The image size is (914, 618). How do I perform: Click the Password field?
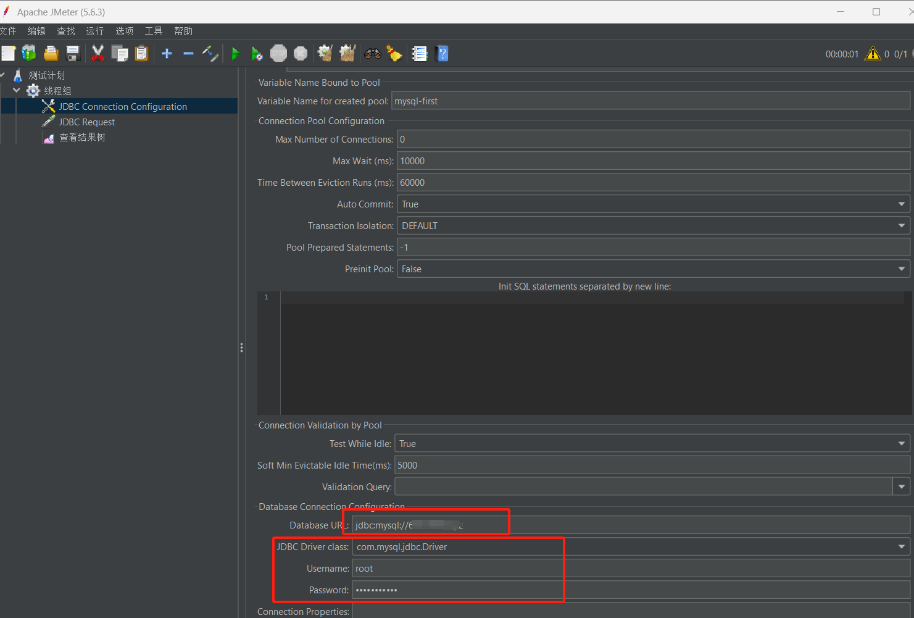point(631,590)
